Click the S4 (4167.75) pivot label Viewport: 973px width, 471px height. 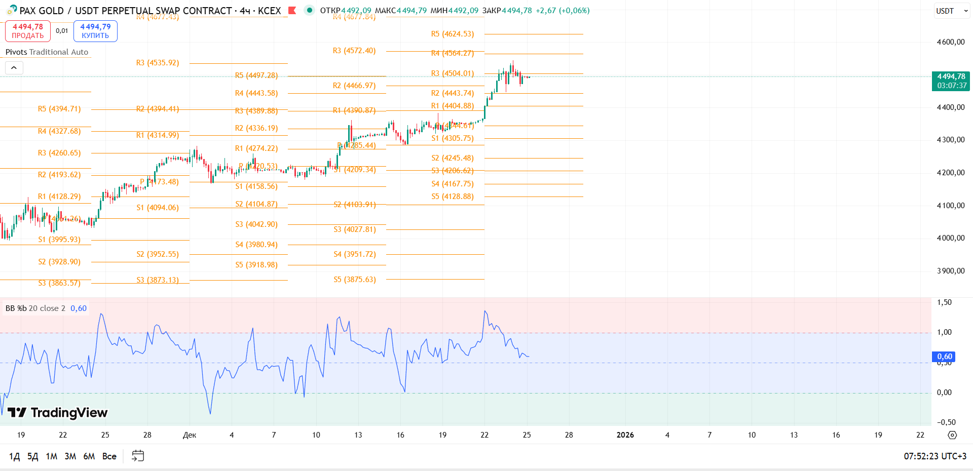[x=453, y=184]
